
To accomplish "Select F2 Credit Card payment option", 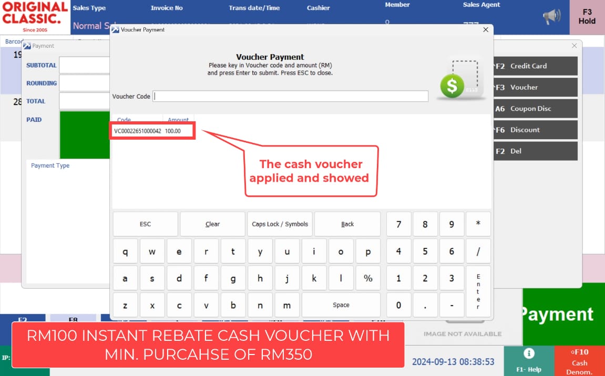I will click(535, 66).
